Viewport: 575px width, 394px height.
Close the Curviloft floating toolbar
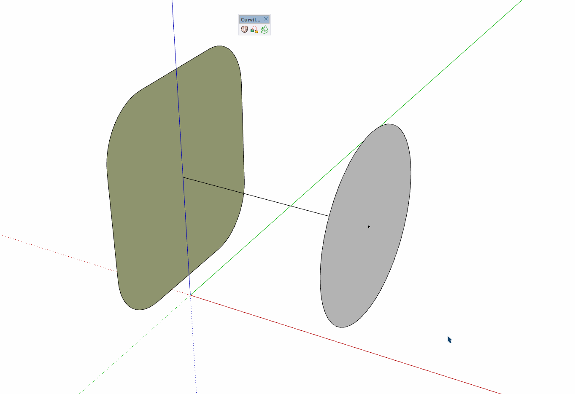(266, 19)
